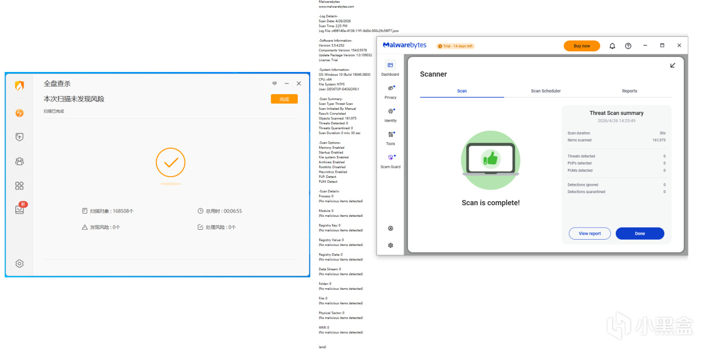Click PUPs detected row in summary
The height and width of the screenshot is (349, 714).
(616, 163)
